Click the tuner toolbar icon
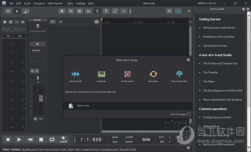The height and width of the screenshot is (152, 251). tap(106, 11)
